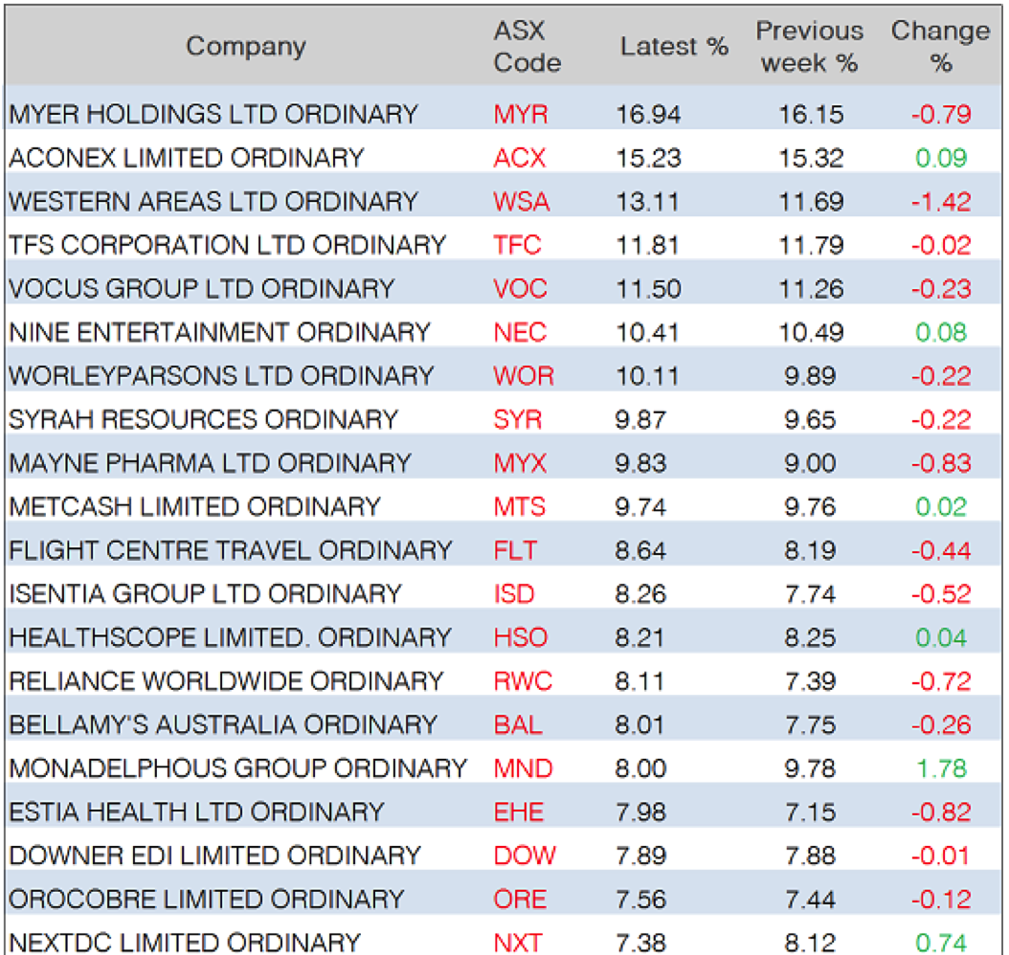
Task: Open the BAL Bellamy's code link
Action: pos(517,724)
